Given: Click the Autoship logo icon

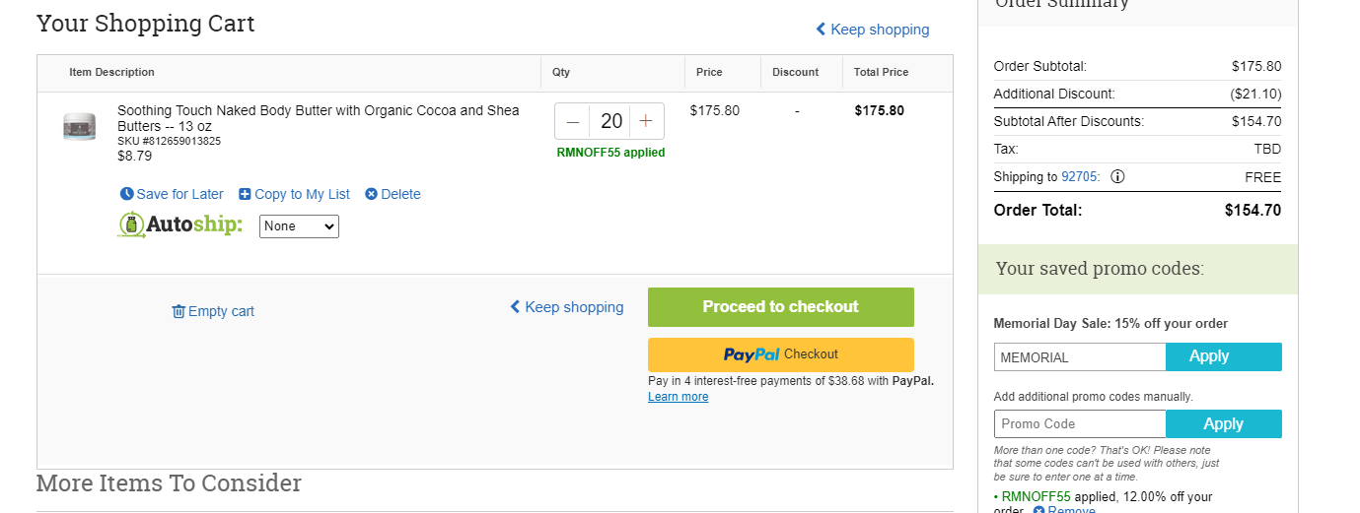Looking at the screenshot, I should coord(131,225).
